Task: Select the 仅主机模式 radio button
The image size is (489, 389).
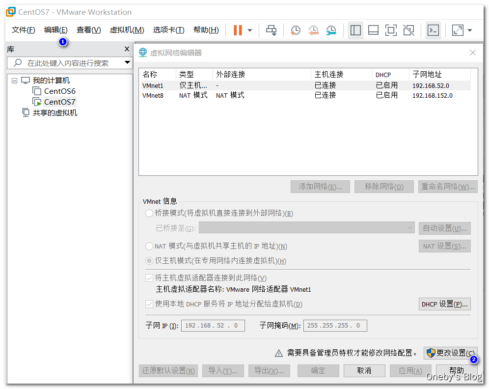Action: 149,260
